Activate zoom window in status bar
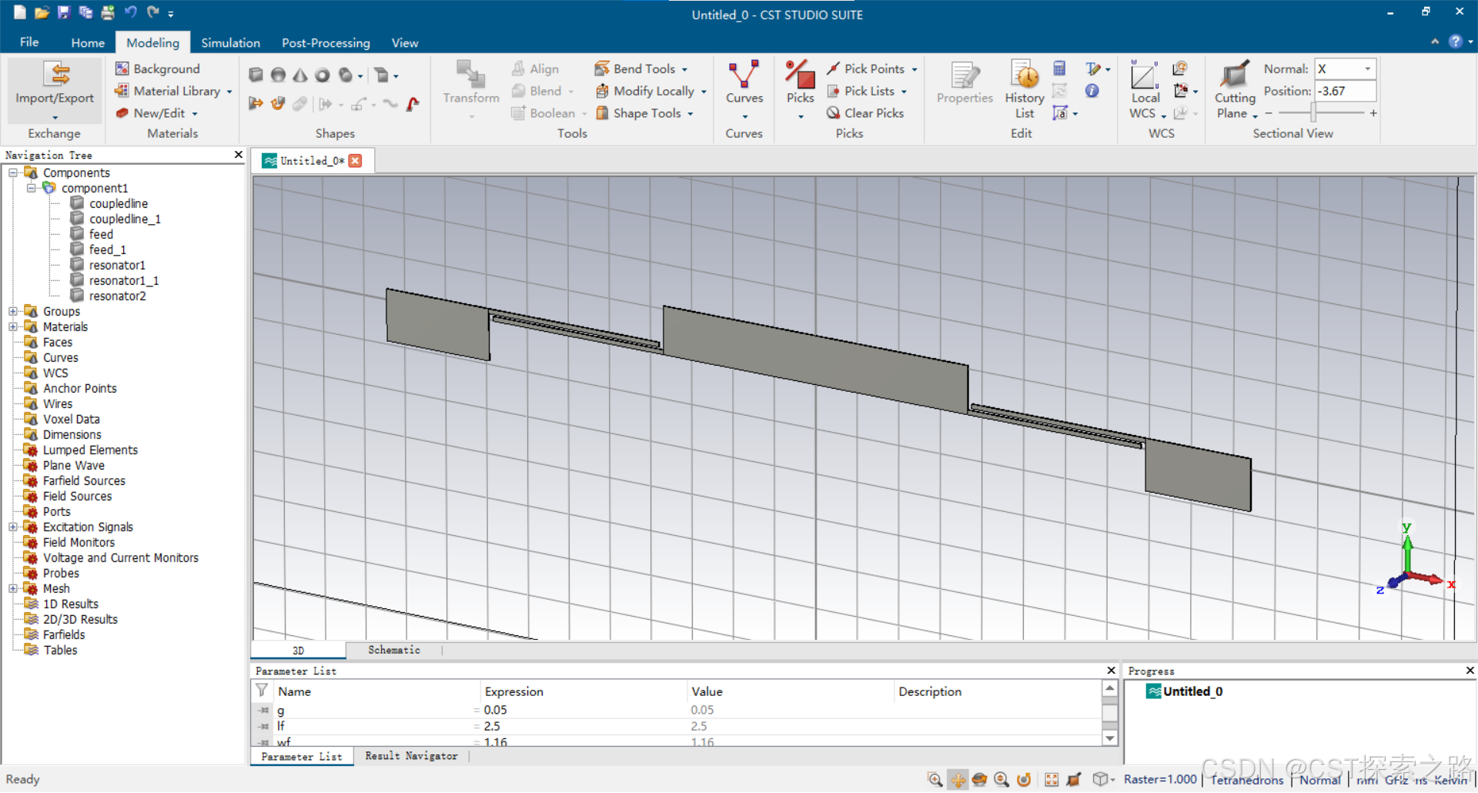1478x793 pixels. click(935, 779)
